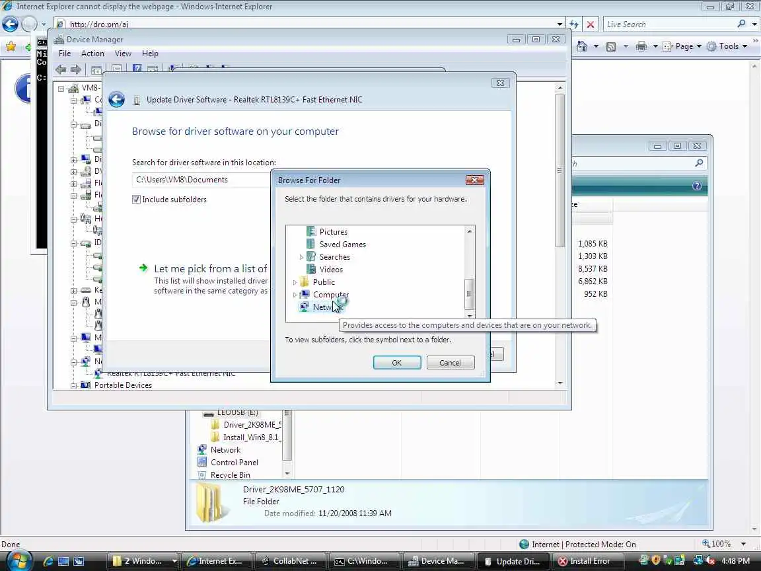Click the IE favorites star icon
The height and width of the screenshot is (571, 761).
point(11,46)
